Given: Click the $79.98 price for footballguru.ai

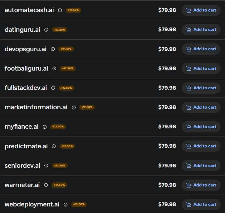Looking at the screenshot, I should 167,68.
